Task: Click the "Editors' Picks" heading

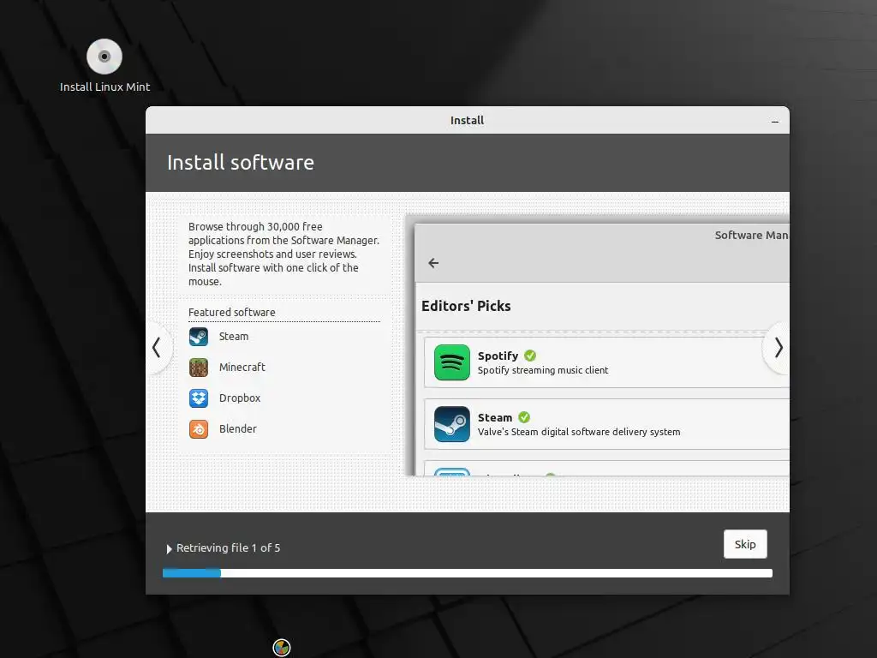Action: coord(466,306)
